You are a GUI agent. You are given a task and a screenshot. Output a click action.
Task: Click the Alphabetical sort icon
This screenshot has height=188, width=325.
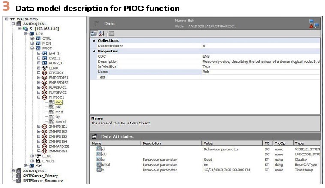[x=102, y=33]
